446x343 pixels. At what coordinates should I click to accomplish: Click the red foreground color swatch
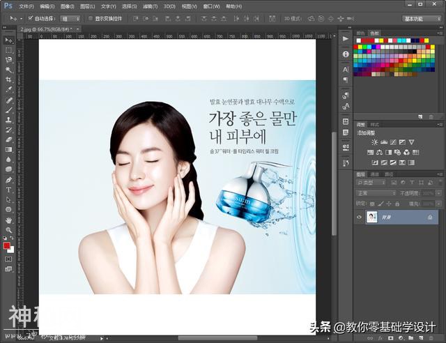tap(7, 246)
